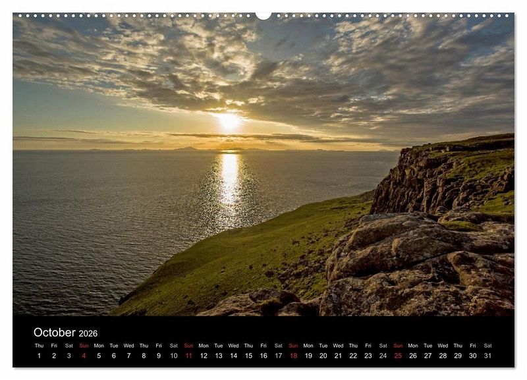
Task: Select date 30 in the calendar
Action: point(473,356)
